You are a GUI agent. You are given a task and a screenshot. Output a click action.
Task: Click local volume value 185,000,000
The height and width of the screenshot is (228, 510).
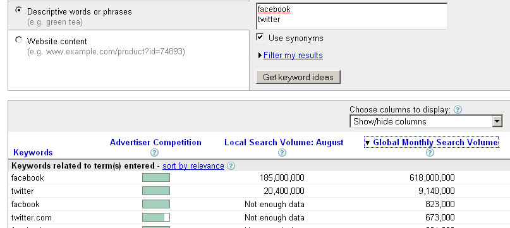click(282, 178)
